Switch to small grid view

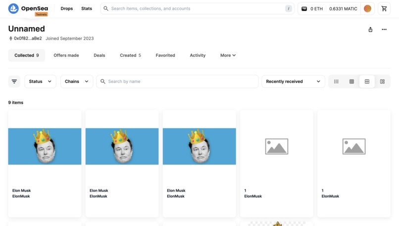pyautogui.click(x=351, y=81)
